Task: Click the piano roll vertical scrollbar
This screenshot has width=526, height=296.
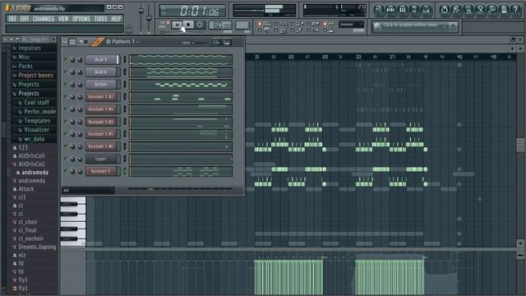Action: (x=520, y=146)
